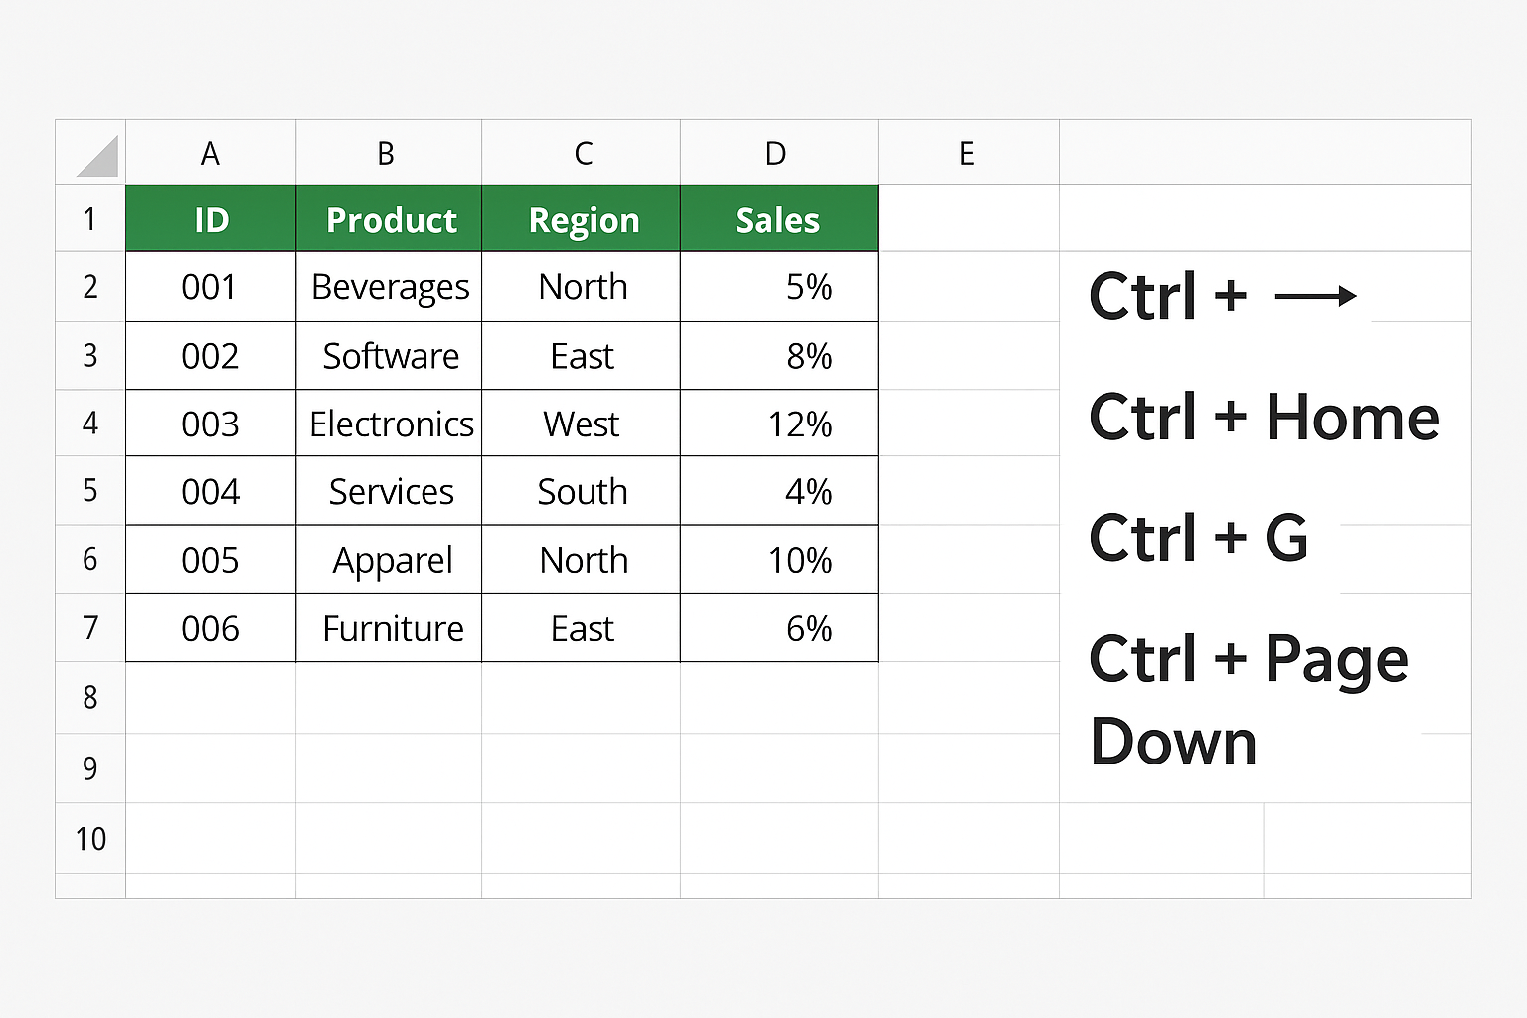Select the "East" region in the Furniture row
Screen dimensions: 1527x1018
tap(582, 628)
